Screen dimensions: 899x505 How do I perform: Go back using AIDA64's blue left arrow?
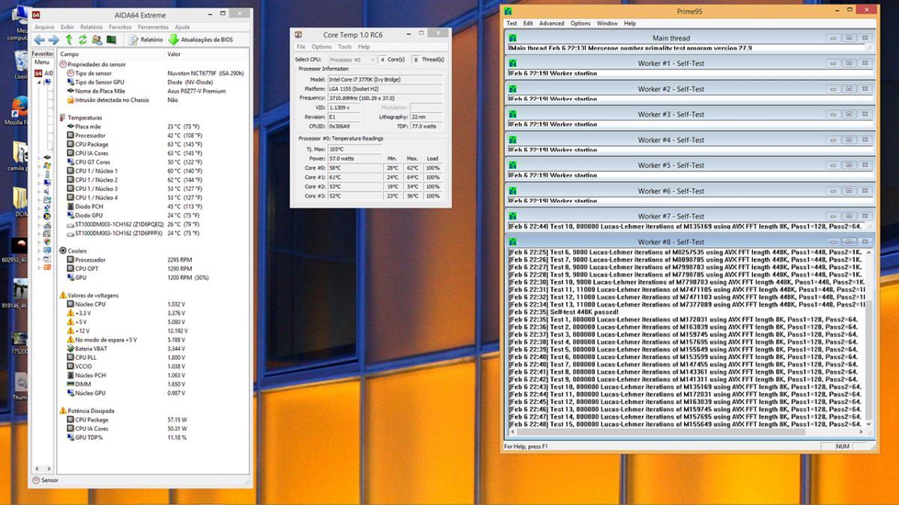point(40,40)
